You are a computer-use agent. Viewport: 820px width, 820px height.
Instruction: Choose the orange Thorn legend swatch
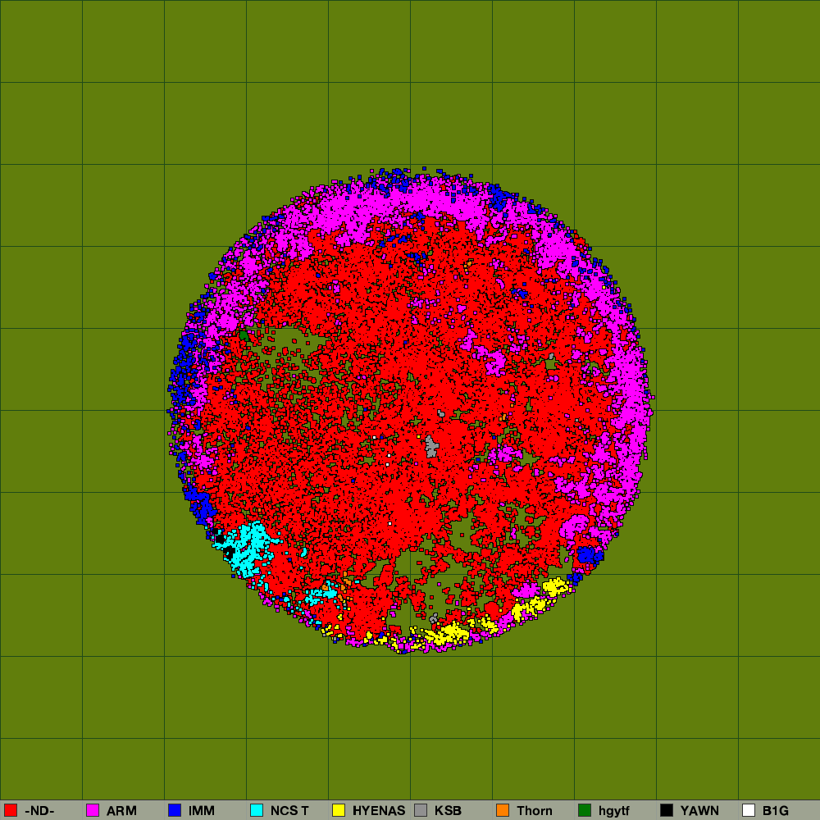[503, 810]
